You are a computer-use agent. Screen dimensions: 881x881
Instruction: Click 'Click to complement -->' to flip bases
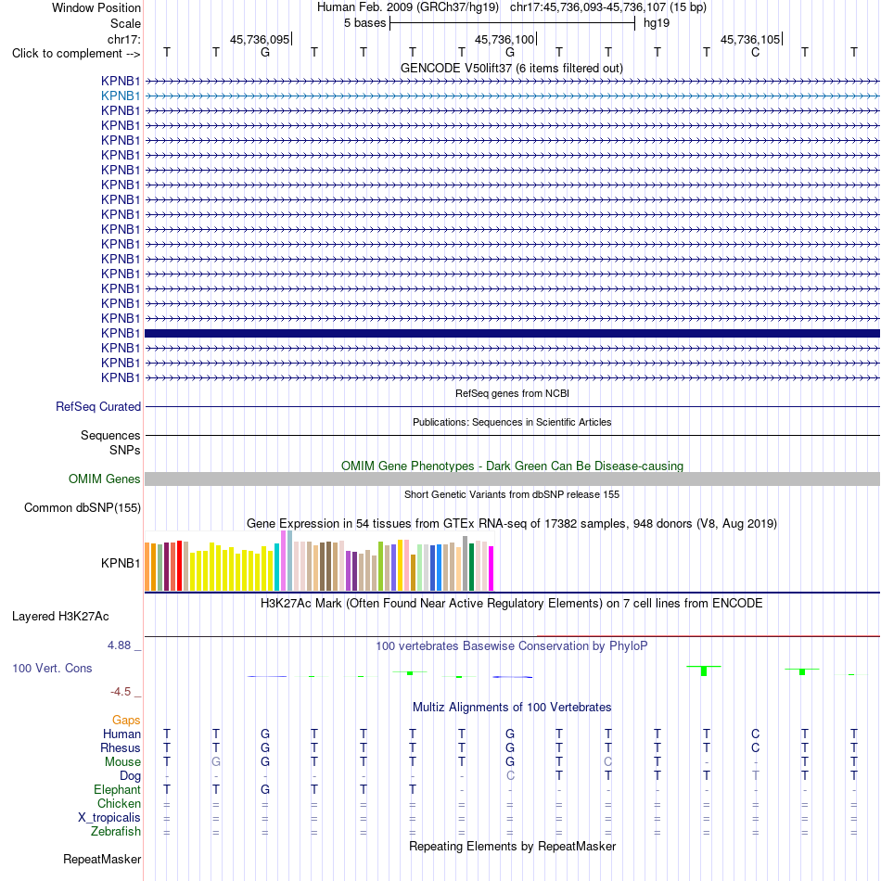pyautogui.click(x=76, y=54)
